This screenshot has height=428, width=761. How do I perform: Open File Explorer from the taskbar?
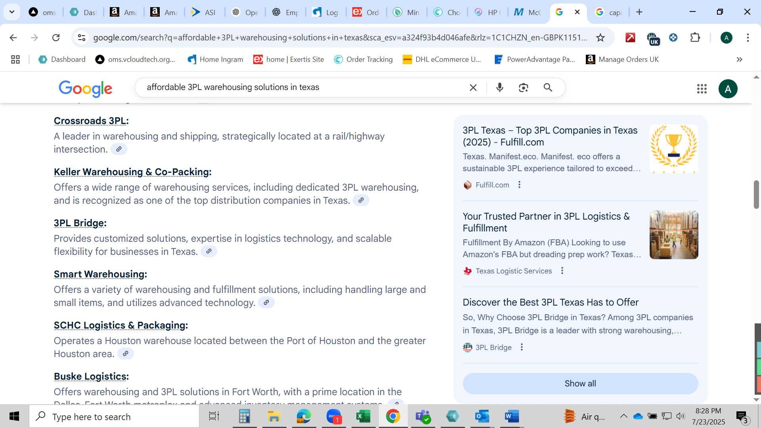274,416
